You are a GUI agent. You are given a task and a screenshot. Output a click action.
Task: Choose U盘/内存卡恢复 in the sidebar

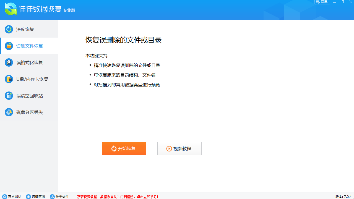click(x=29, y=79)
